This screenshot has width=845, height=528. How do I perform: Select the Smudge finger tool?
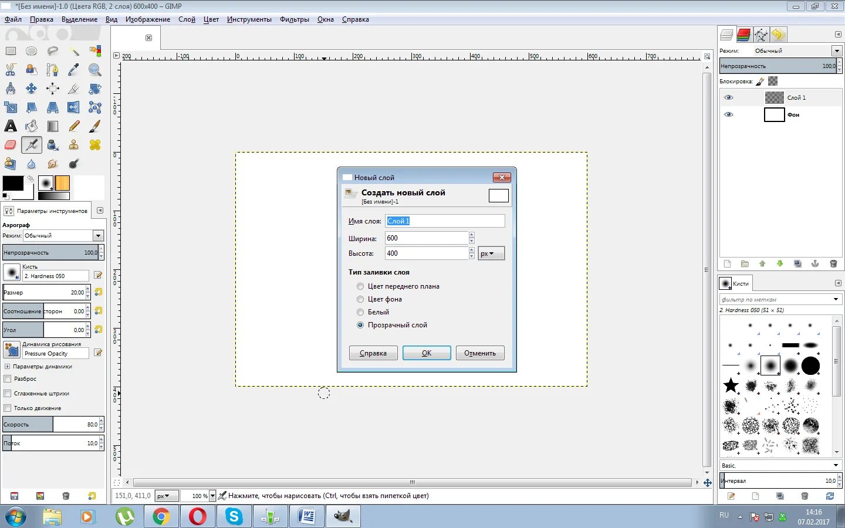(x=53, y=164)
